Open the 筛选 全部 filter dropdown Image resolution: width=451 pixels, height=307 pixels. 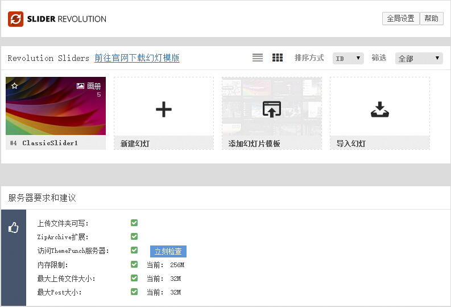[x=419, y=59]
